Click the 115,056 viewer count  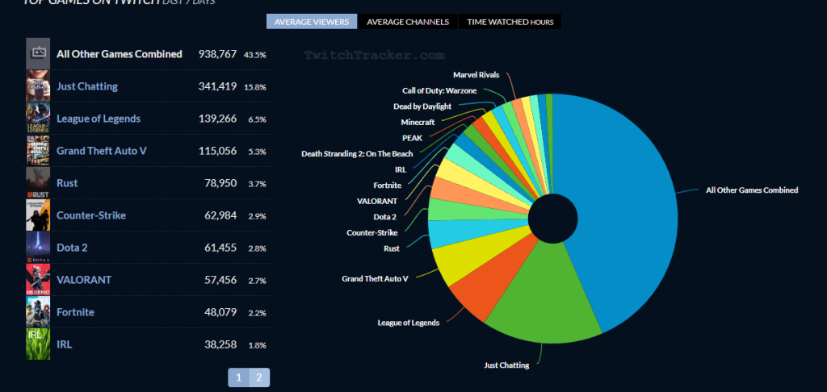217,151
